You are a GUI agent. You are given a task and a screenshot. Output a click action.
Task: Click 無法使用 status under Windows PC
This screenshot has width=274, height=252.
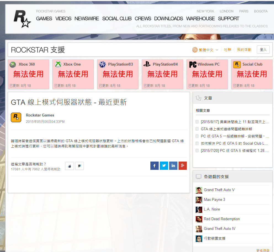207,74
